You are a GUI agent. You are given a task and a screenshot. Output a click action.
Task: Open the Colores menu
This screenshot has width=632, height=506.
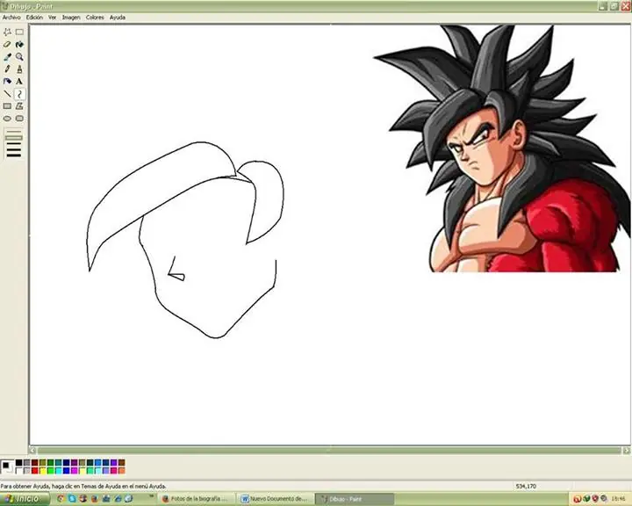[95, 18]
